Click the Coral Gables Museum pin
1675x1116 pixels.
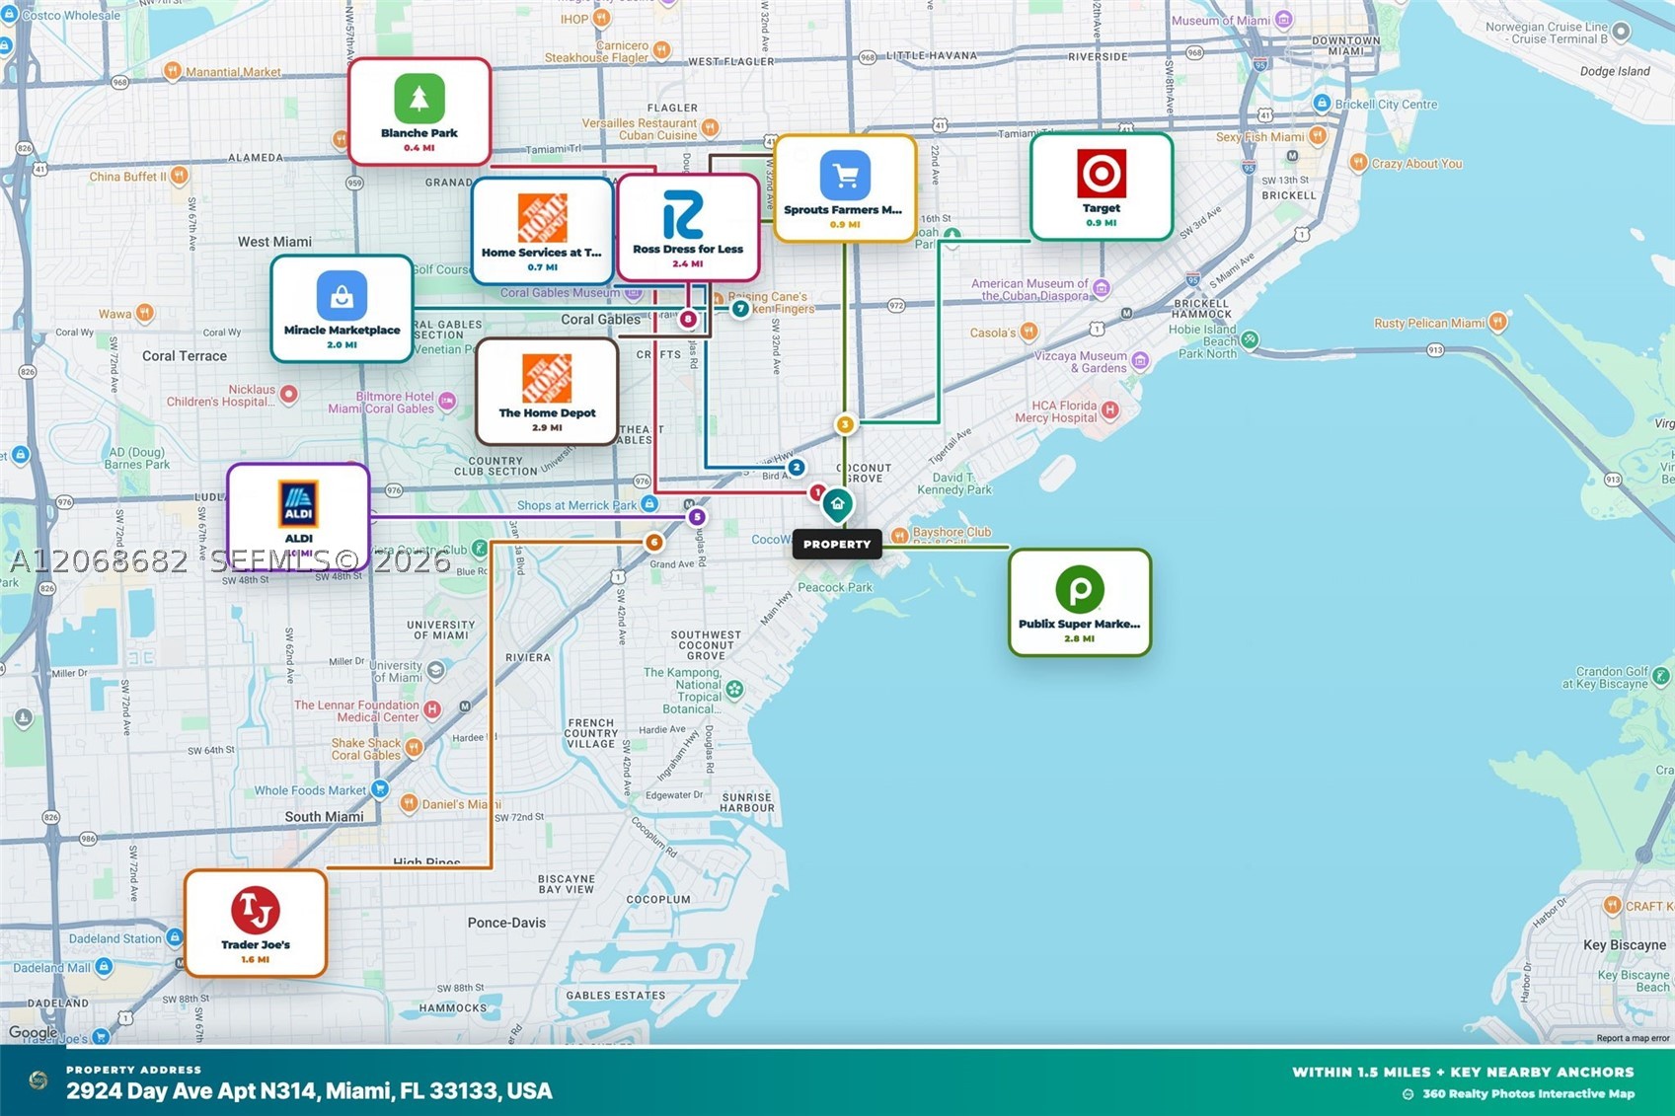[634, 293]
